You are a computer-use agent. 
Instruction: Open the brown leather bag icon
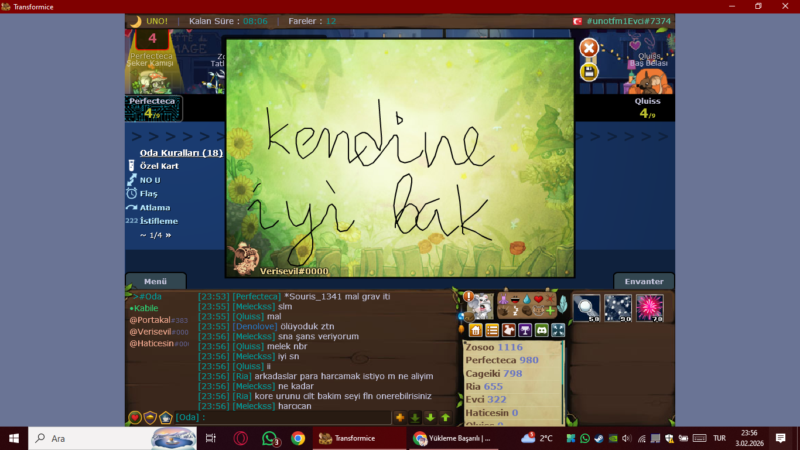(469, 317)
